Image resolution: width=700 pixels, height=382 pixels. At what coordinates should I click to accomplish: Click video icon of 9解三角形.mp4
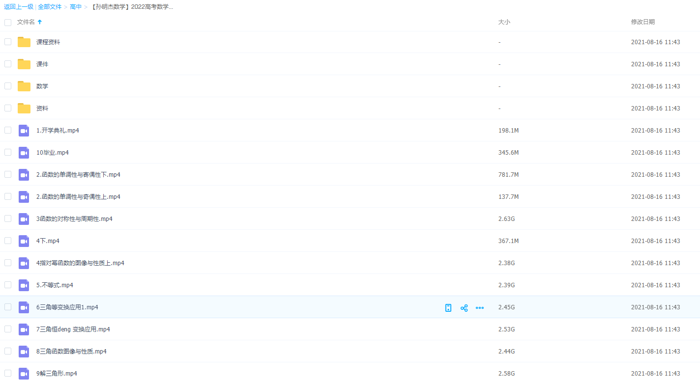tap(24, 374)
